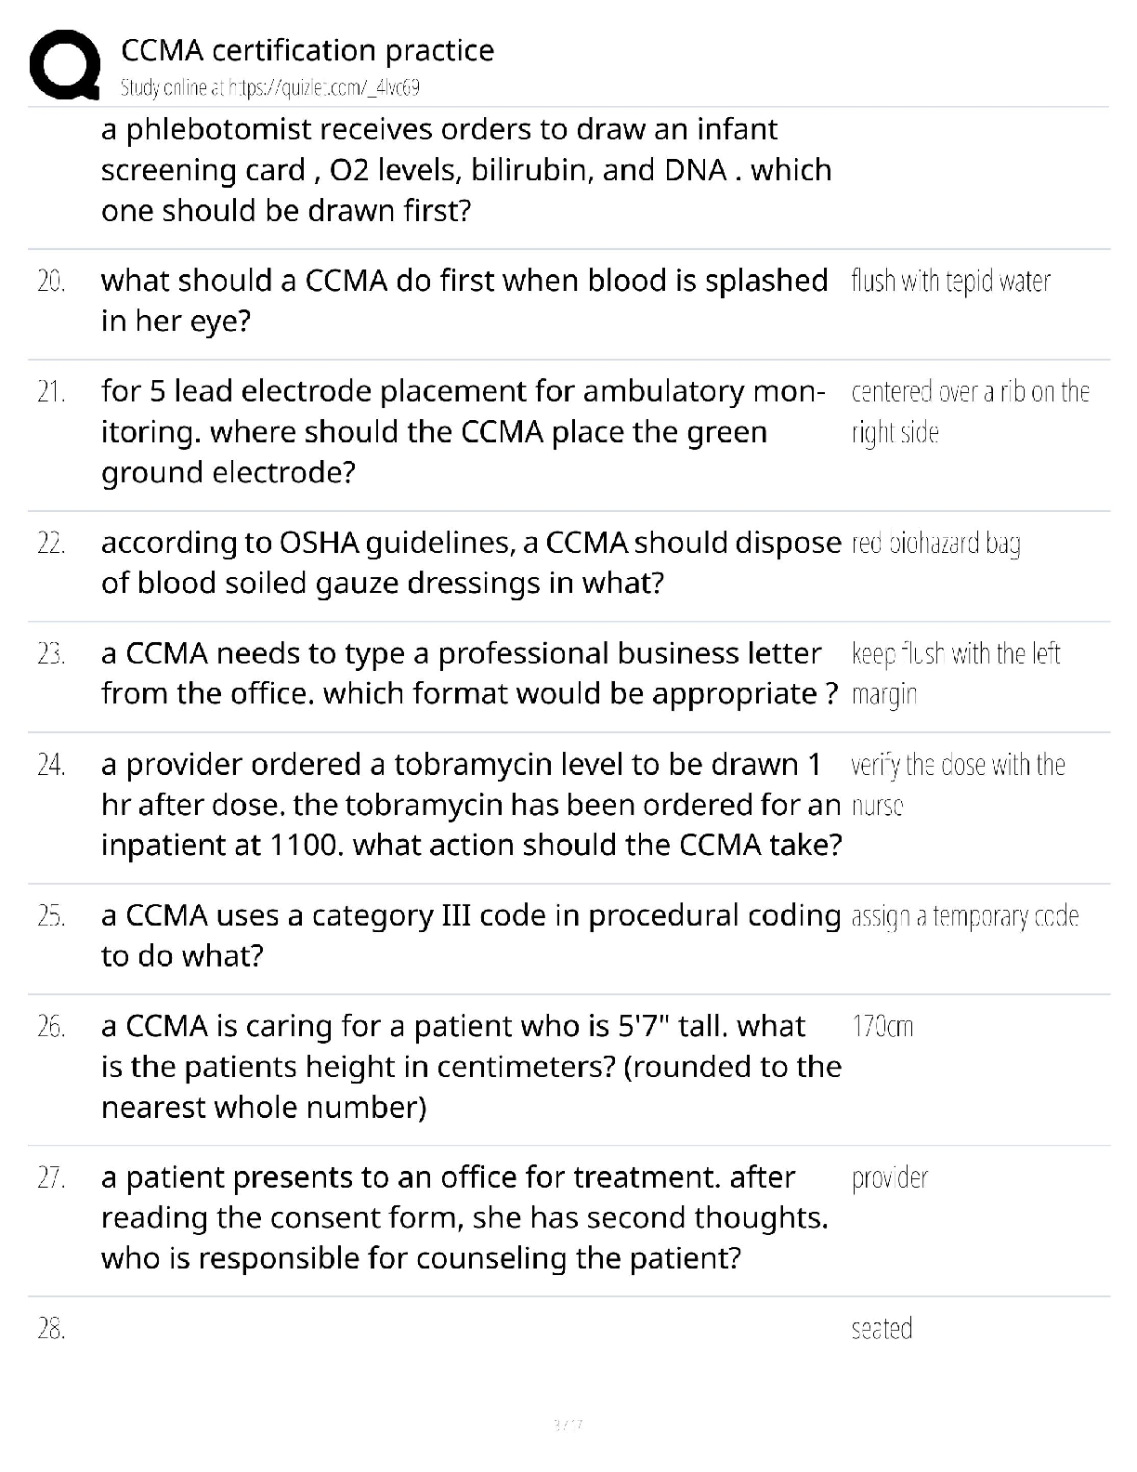Click the category III code question

click(471, 936)
